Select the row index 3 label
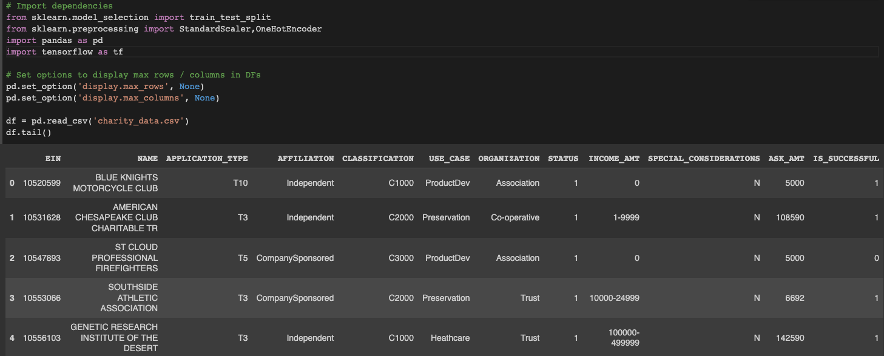Image resolution: width=884 pixels, height=356 pixels. tap(12, 298)
